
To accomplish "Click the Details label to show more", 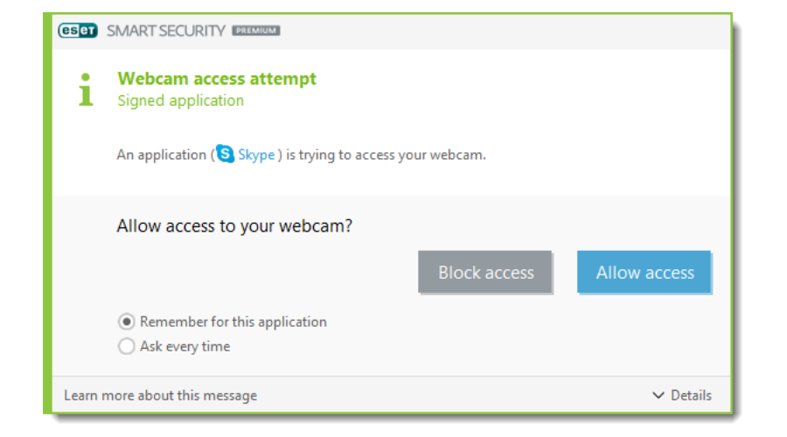I will [691, 396].
